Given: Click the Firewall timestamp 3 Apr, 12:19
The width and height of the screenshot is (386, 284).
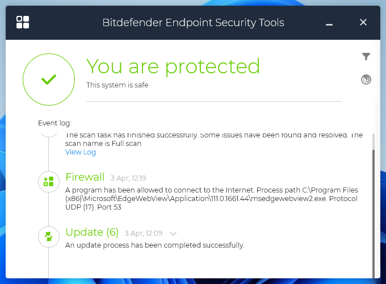Looking at the screenshot, I should pyautogui.click(x=128, y=178).
